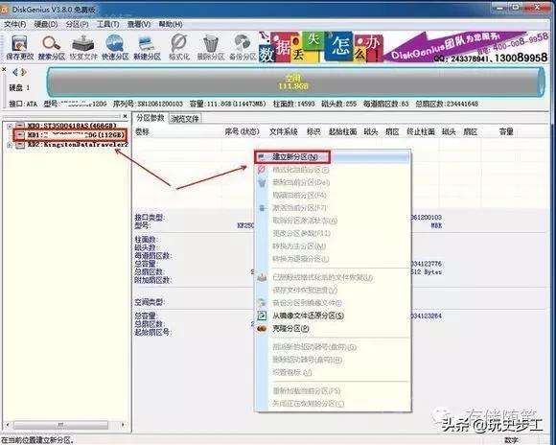Open the 工具(T) menu

(x=107, y=25)
